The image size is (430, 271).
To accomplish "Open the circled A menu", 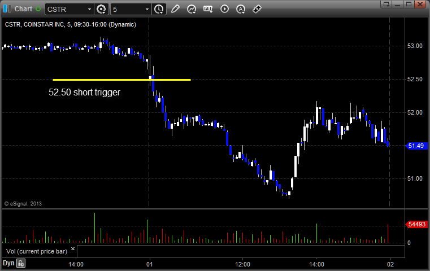I will coord(241,9).
